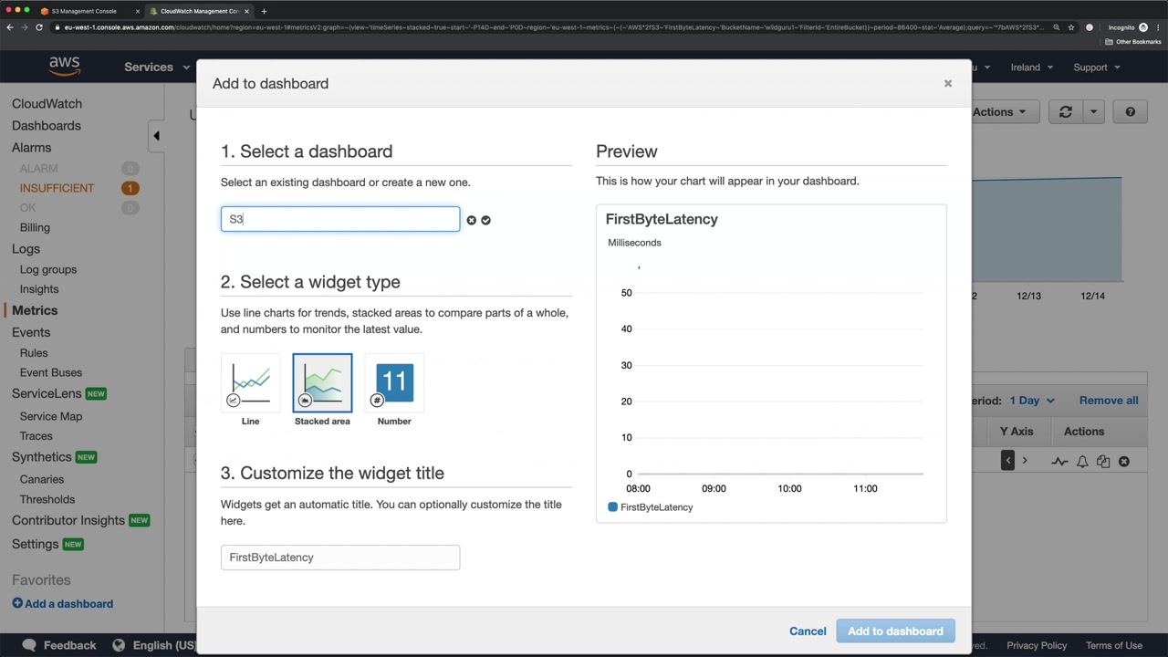Switch to the S3 Management Console tab

(84, 11)
